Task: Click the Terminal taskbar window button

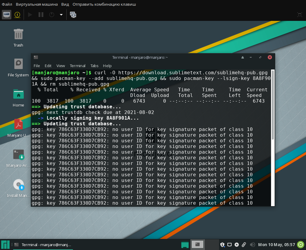Action: click(43, 245)
